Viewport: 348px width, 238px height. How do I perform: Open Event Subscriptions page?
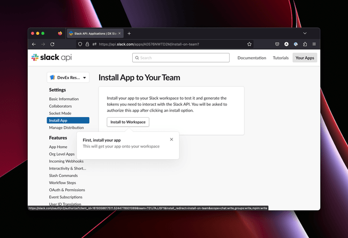click(x=66, y=197)
